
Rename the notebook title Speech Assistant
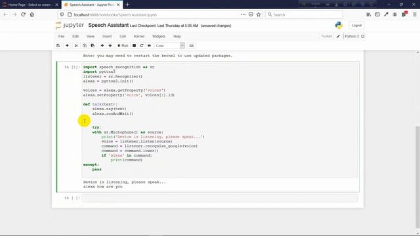108,25
